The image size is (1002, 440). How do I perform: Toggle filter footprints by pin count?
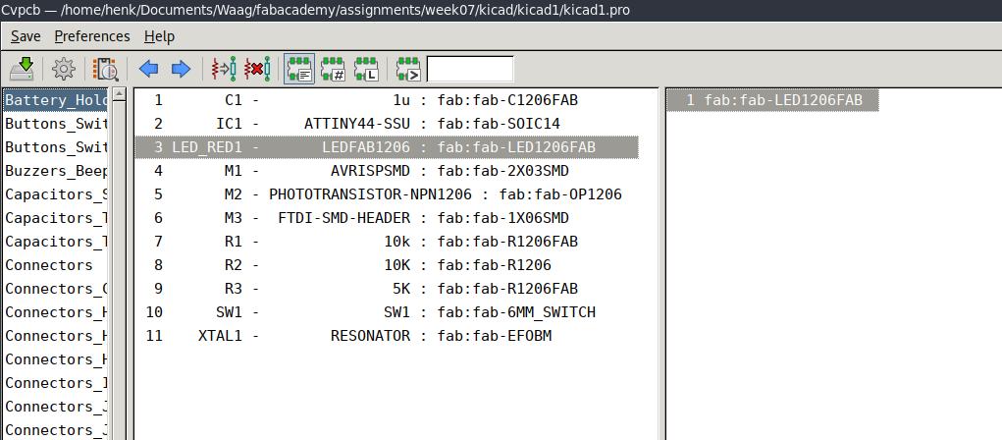(333, 69)
